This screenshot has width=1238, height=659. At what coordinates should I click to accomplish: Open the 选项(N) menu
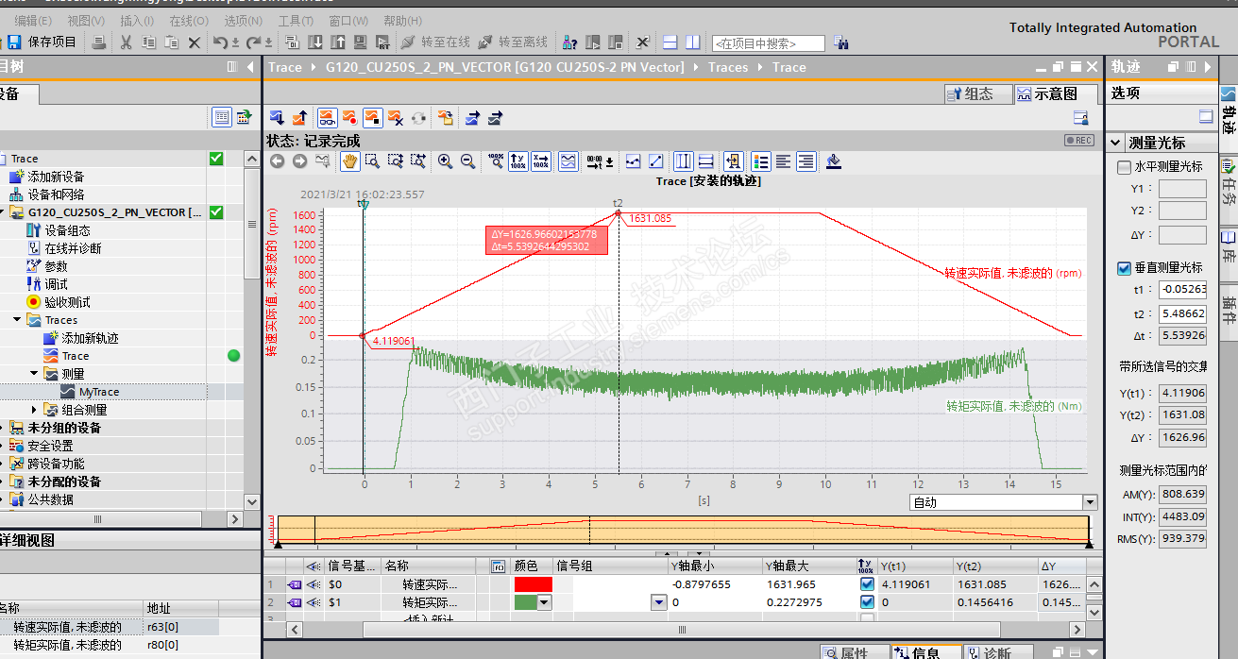pyautogui.click(x=243, y=20)
